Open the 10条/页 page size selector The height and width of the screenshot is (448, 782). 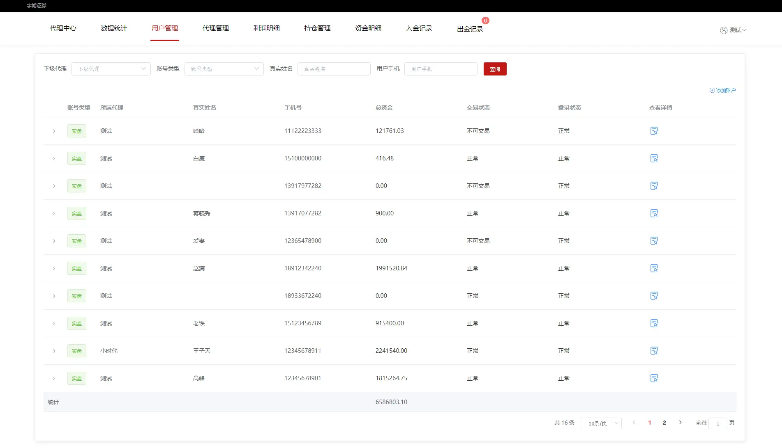601,423
